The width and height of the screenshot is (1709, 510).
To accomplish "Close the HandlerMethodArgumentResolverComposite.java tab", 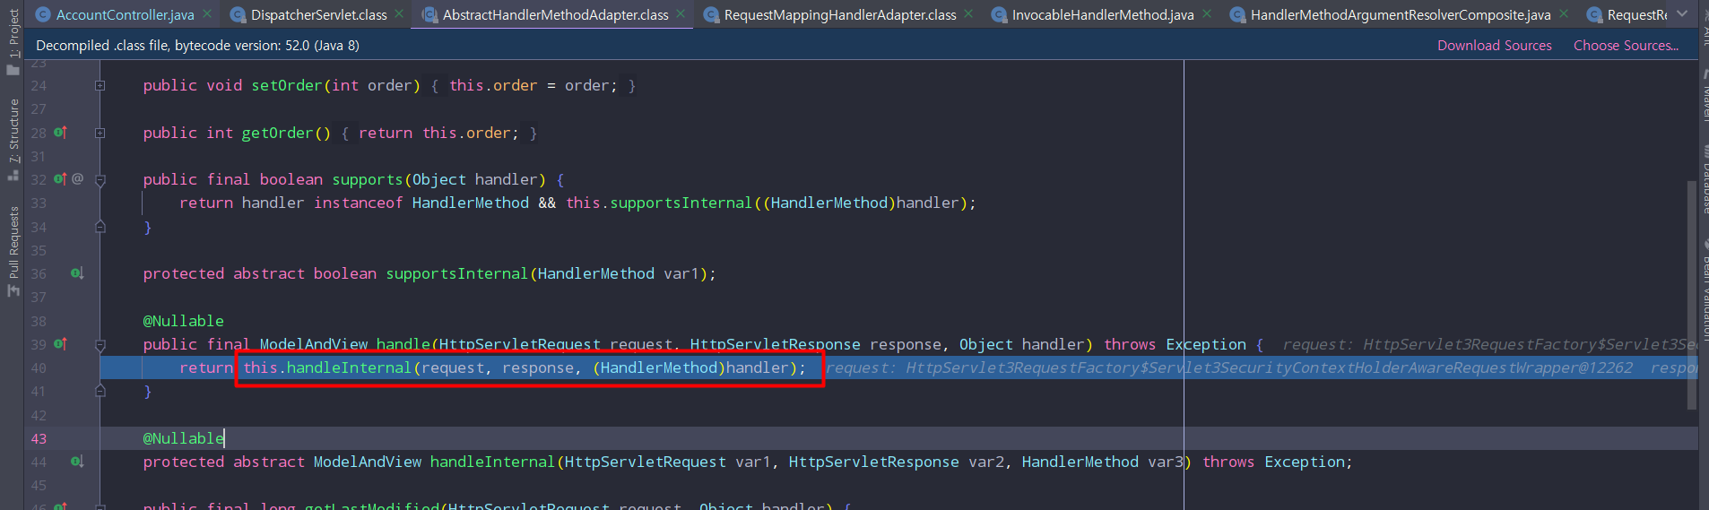I will [1564, 13].
